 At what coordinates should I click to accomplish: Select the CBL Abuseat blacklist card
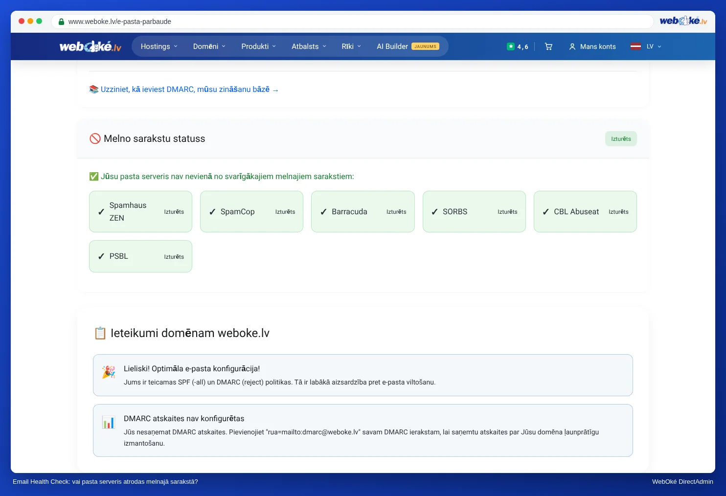pos(585,212)
